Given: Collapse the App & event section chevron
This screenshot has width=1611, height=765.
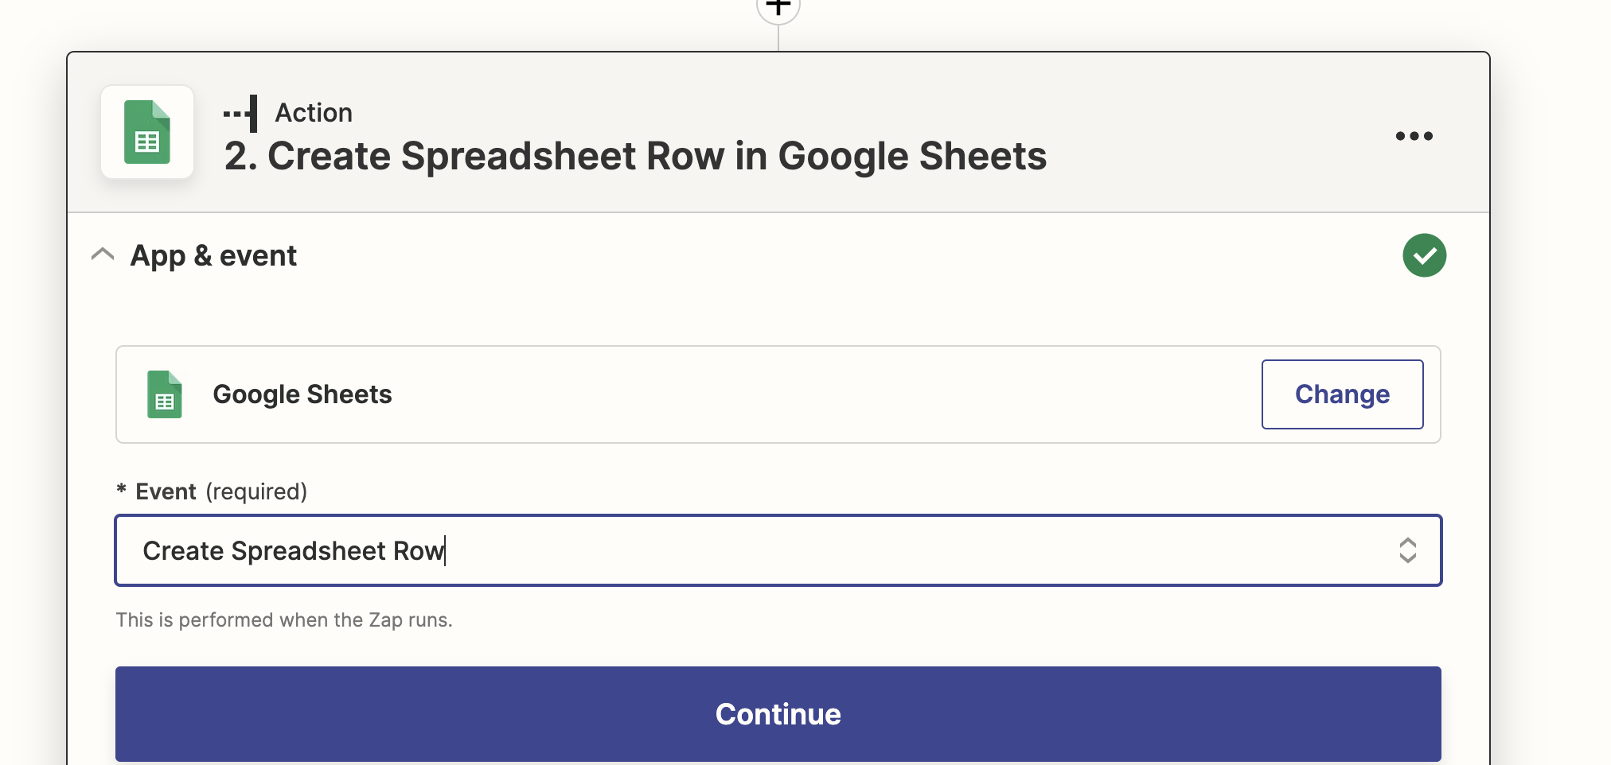Looking at the screenshot, I should pos(103,254).
